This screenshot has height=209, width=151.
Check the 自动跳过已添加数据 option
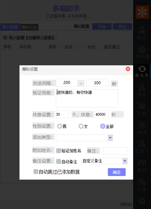tap(36, 172)
